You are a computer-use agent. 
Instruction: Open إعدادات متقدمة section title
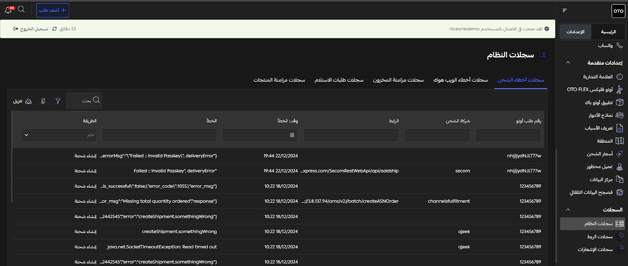point(605,63)
